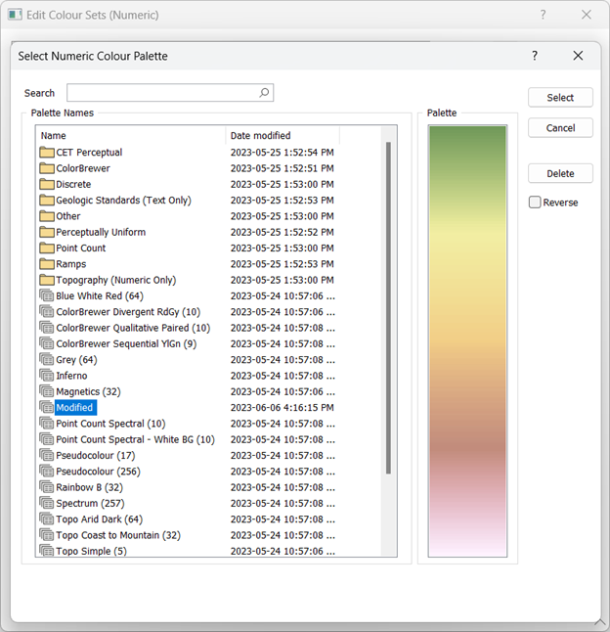Click the search magnifier icon

click(264, 93)
